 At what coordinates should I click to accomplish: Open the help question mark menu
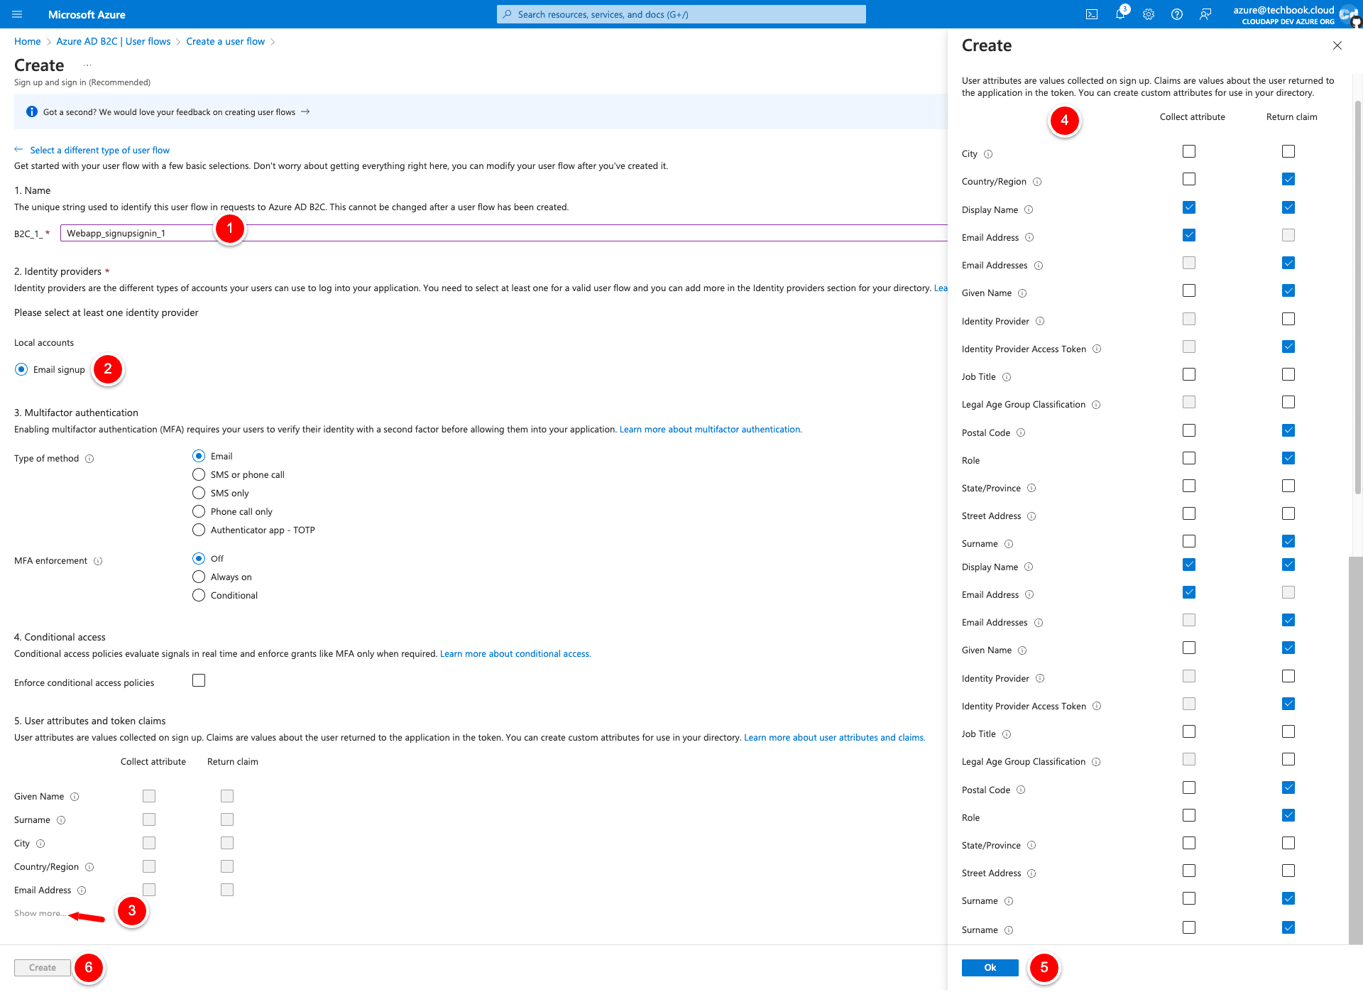[x=1177, y=14]
